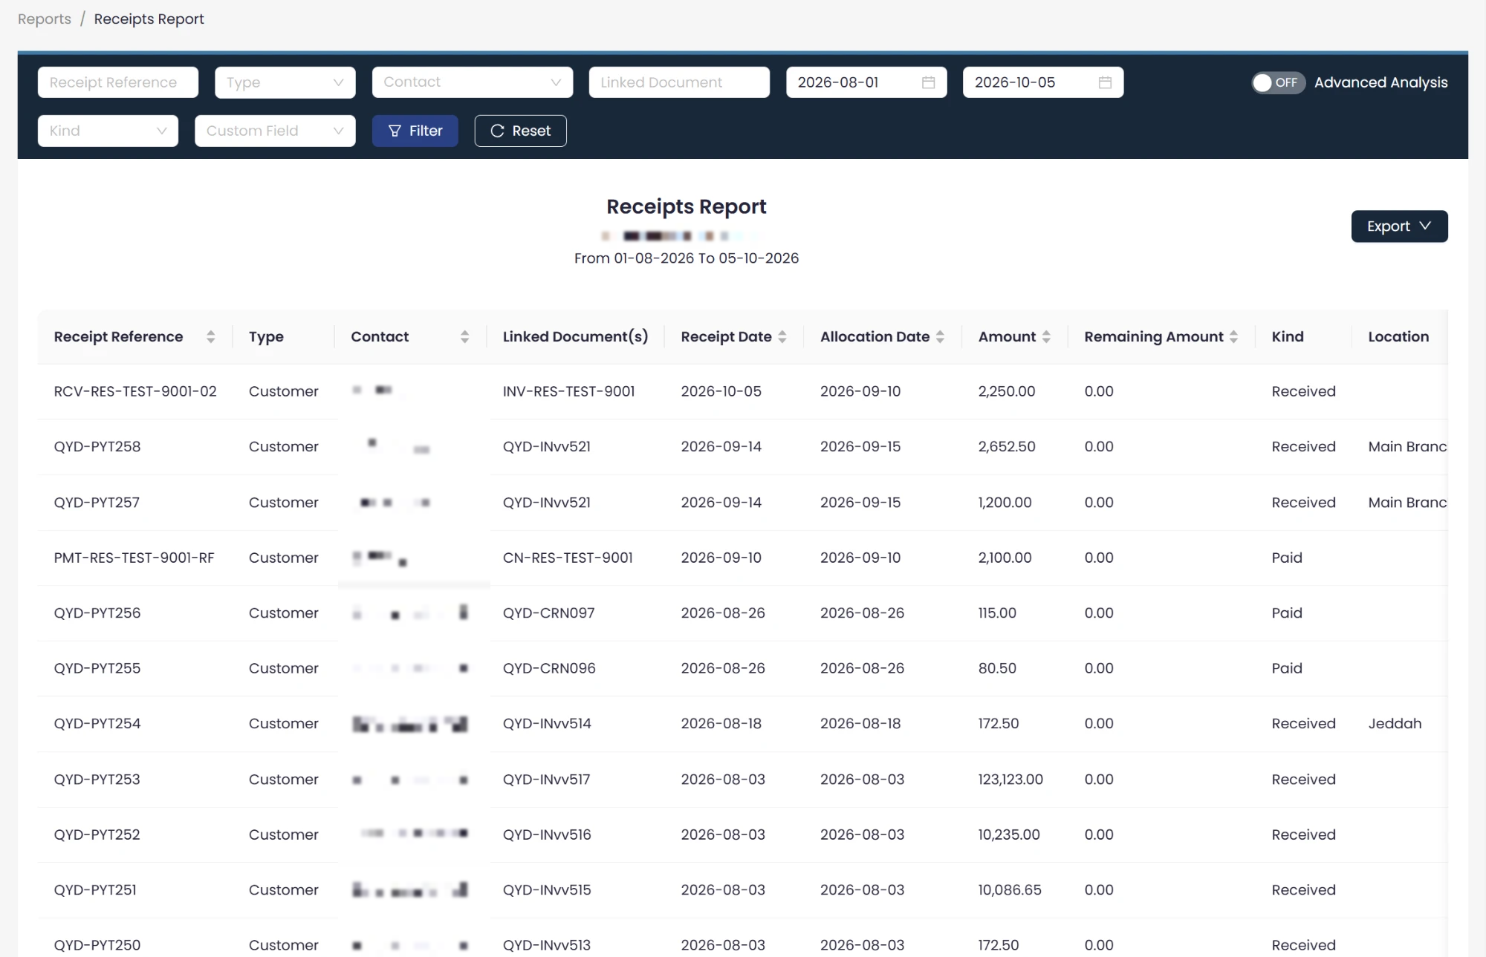Click amount 123,123.00
1486x957 pixels.
pos(1010,780)
